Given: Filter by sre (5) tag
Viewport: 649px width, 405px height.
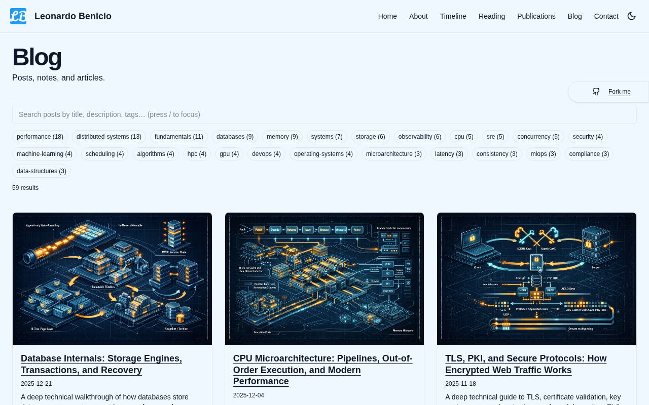Looking at the screenshot, I should pos(495,137).
